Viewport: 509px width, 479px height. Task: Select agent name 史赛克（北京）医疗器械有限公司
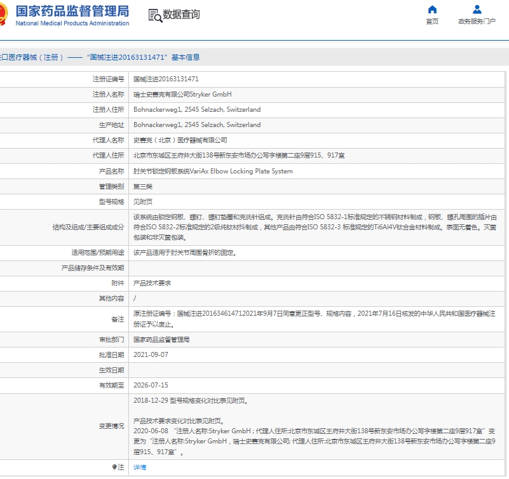coord(180,140)
